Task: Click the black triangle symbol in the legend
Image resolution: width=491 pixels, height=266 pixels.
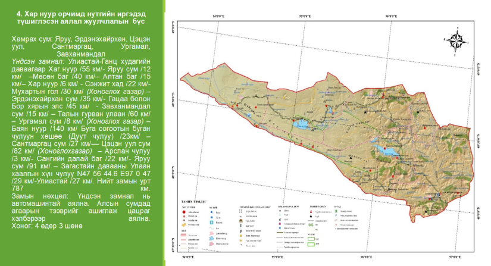Action: [x=312, y=216]
